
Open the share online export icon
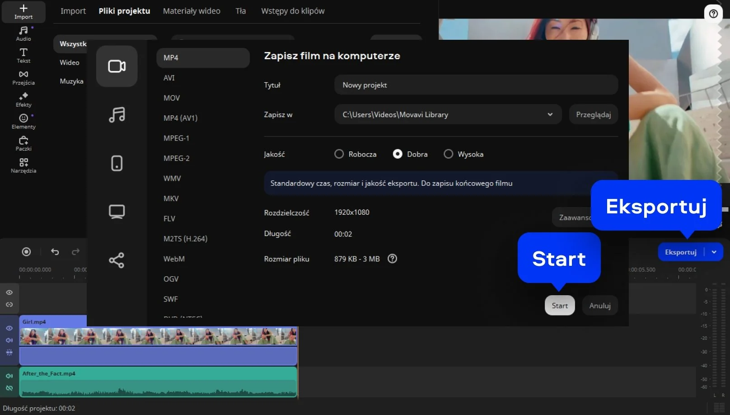pyautogui.click(x=117, y=260)
